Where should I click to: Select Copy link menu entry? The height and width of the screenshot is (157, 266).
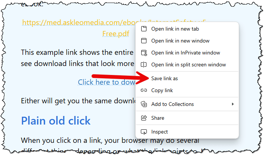coord(187,90)
